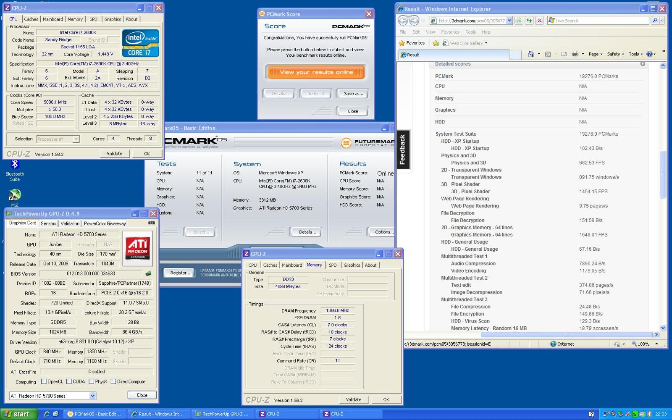Open GPU-Z graphics card selector dropdown
Screen dimensions: 672x420
pyautogui.click(x=92, y=396)
